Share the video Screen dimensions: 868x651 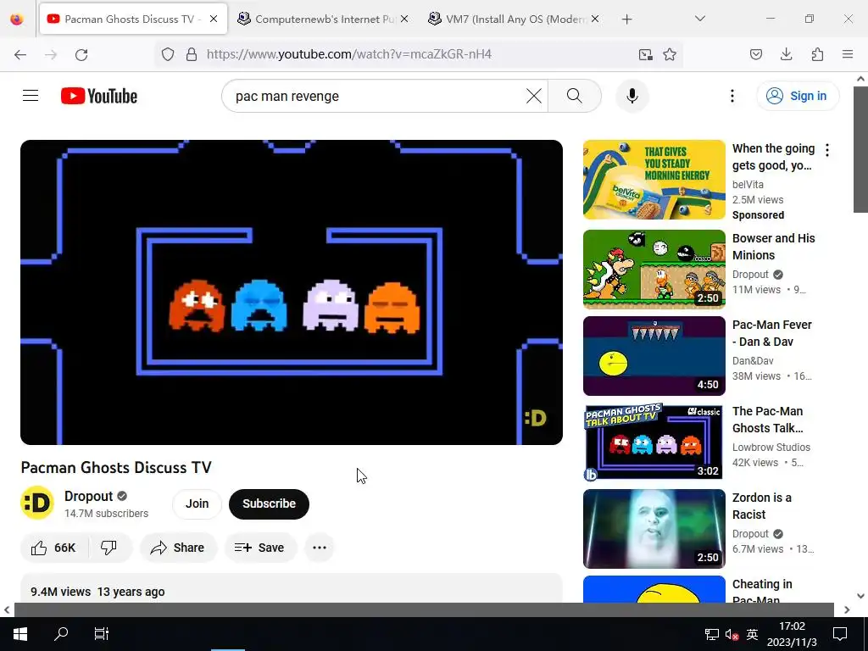click(178, 548)
